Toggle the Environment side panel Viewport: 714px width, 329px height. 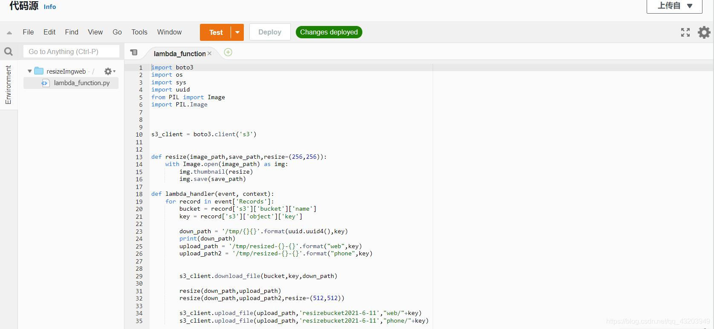8,85
